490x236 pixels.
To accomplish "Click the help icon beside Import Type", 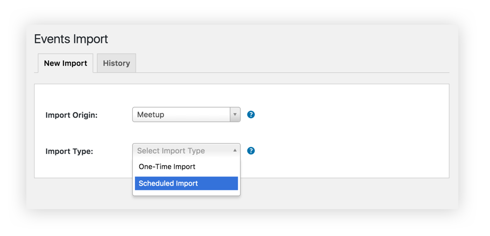I will (x=251, y=151).
